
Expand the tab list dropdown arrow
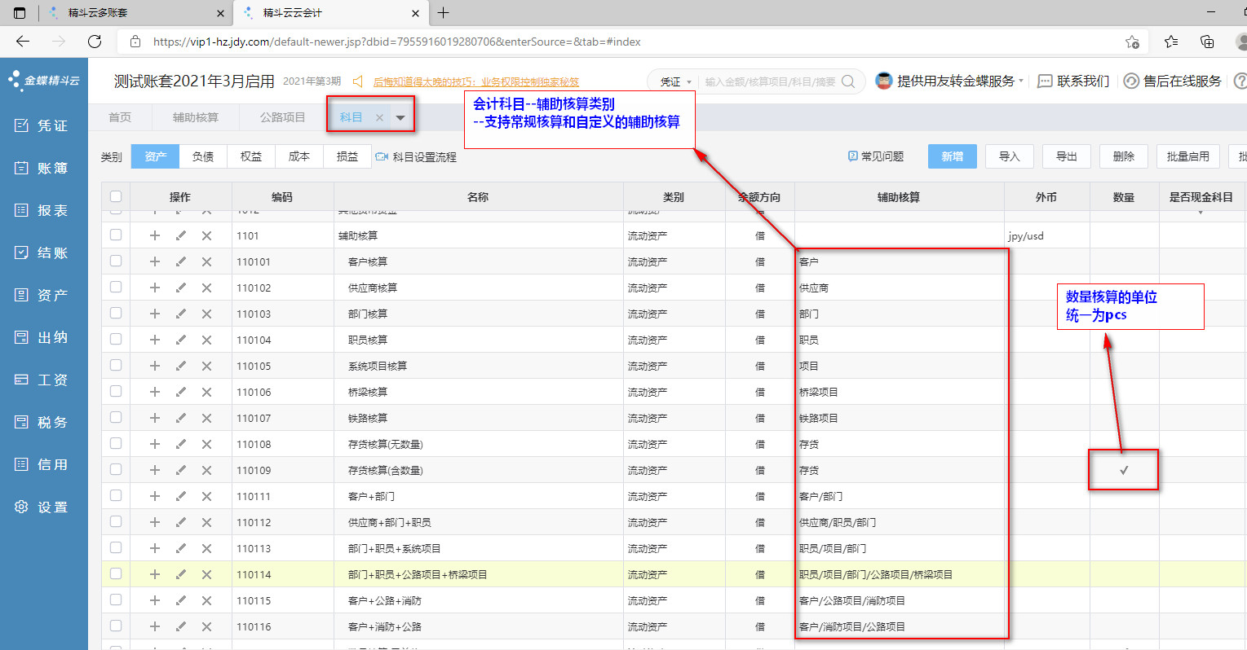[x=400, y=118]
